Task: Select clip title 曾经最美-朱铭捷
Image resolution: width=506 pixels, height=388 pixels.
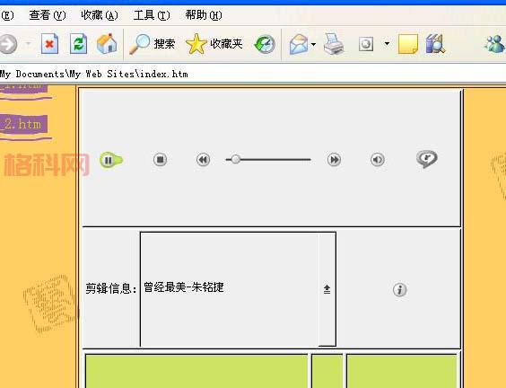Action: 184,287
